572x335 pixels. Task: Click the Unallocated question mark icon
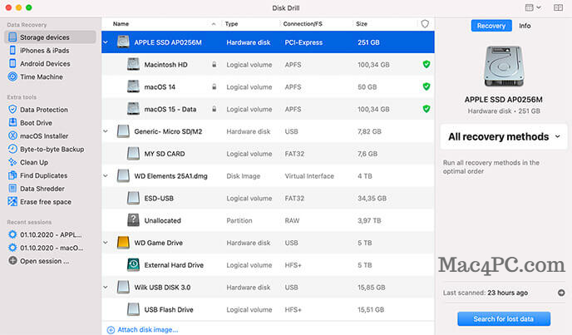(133, 220)
